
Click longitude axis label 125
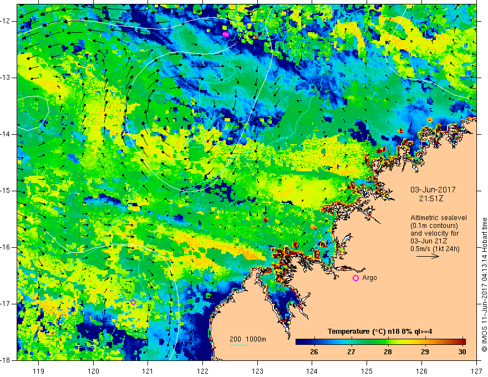tap(367, 371)
